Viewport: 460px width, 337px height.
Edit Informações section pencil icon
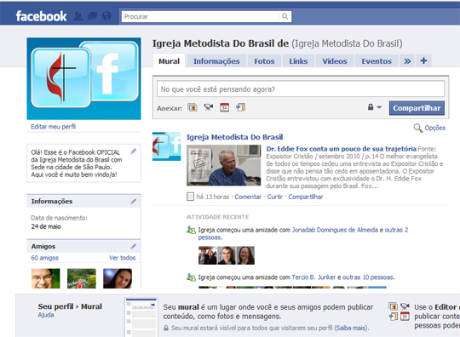click(x=134, y=202)
